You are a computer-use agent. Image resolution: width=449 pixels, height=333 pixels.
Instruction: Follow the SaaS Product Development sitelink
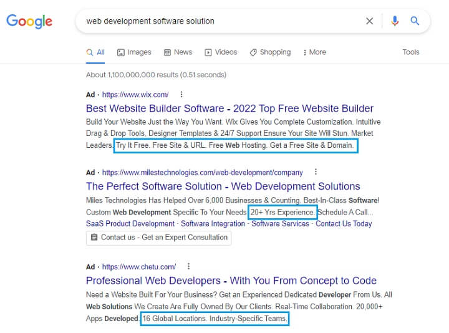(x=130, y=224)
